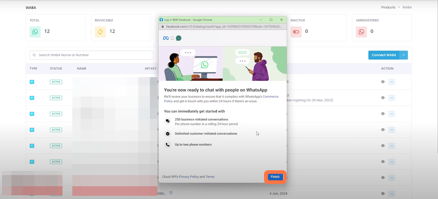Sort by the TYPE column header
The image size is (438, 199).
point(34,69)
